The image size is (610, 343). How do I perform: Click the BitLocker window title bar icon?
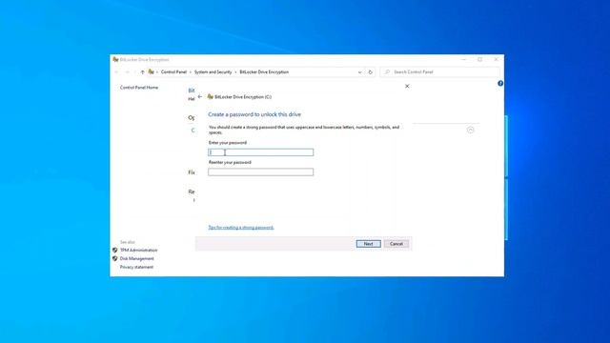click(115, 59)
